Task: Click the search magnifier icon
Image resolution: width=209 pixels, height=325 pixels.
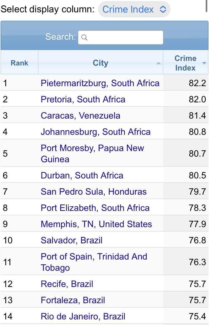Action: [x=84, y=37]
